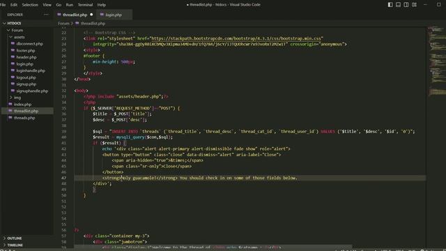The height and width of the screenshot is (251, 446).
Task: Open the customize layout icon
Action: [x=414, y=5]
